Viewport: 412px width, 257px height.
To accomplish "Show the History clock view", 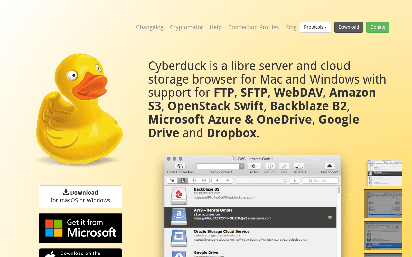I will 193,181.
